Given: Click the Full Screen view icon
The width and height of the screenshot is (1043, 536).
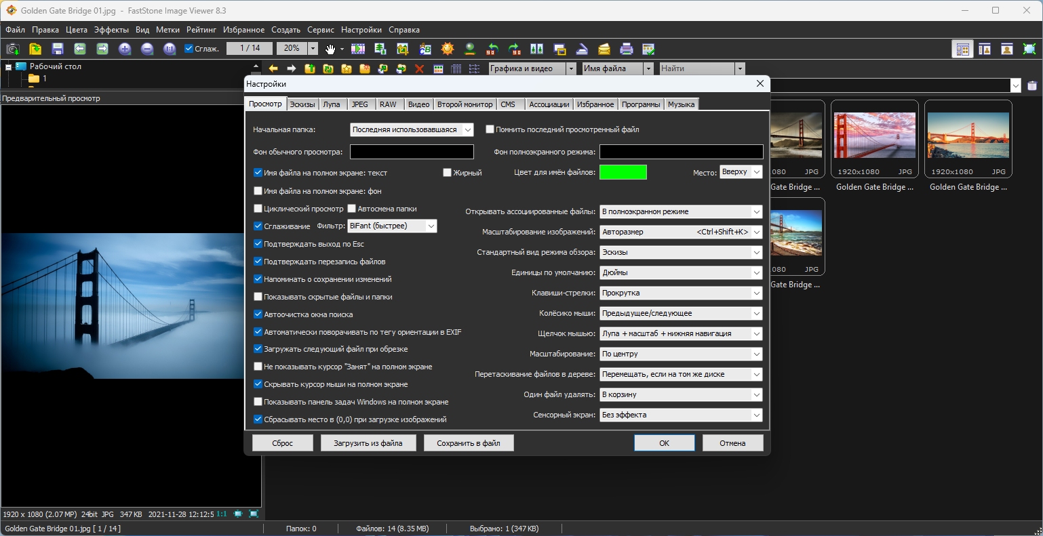Looking at the screenshot, I should click(1029, 49).
